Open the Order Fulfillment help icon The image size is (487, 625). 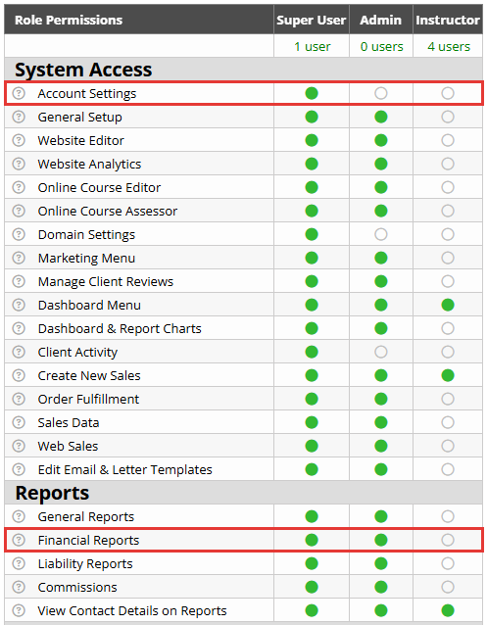point(19,399)
